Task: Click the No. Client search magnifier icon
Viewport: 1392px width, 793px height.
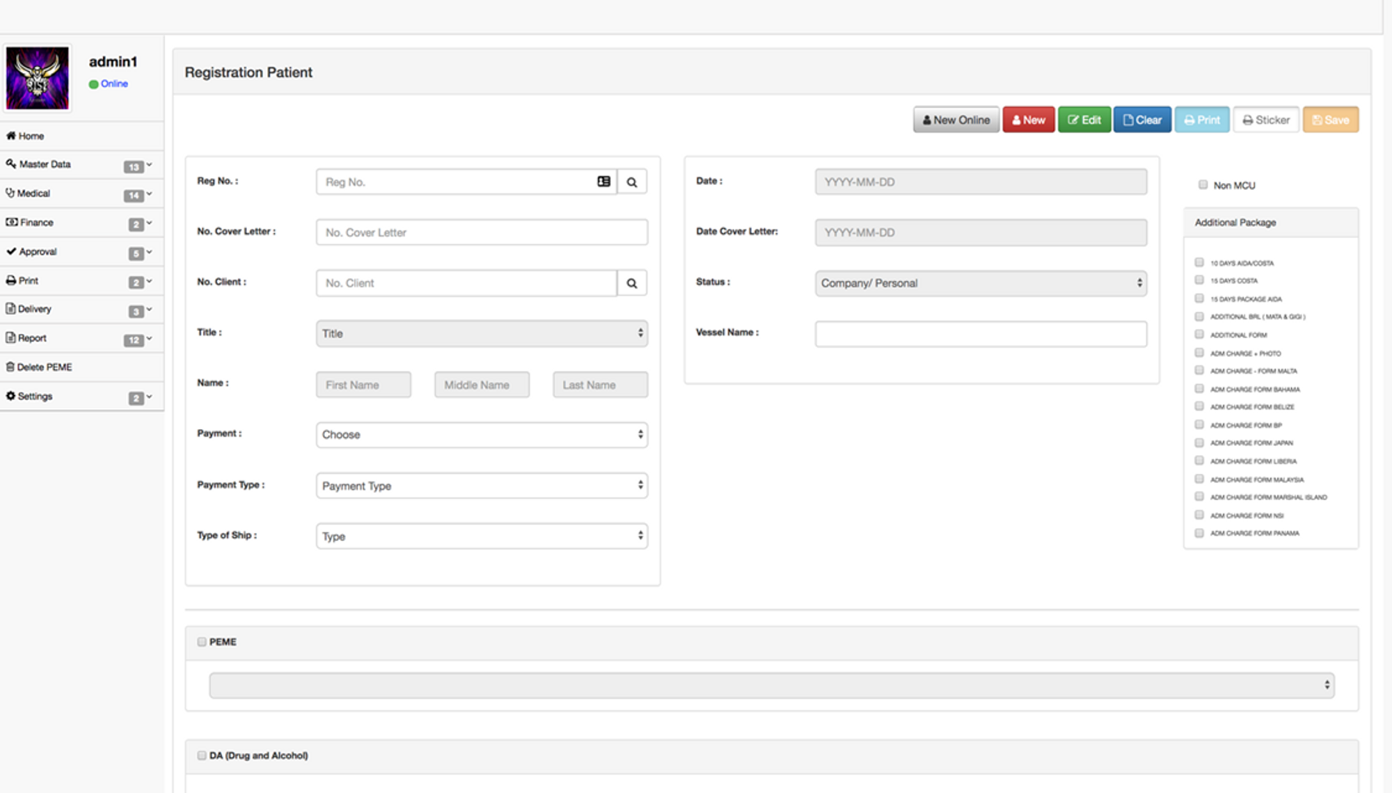Action: tap(631, 283)
